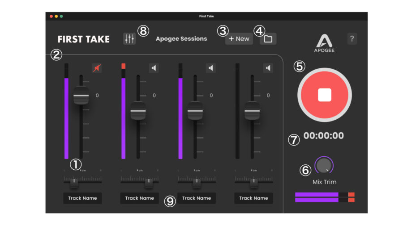Click the third track pan slider handle
The image size is (403, 226).
click(197, 183)
